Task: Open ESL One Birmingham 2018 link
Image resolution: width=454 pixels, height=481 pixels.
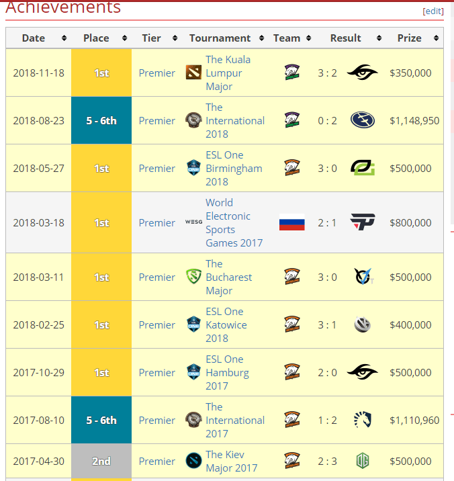Action: click(234, 169)
